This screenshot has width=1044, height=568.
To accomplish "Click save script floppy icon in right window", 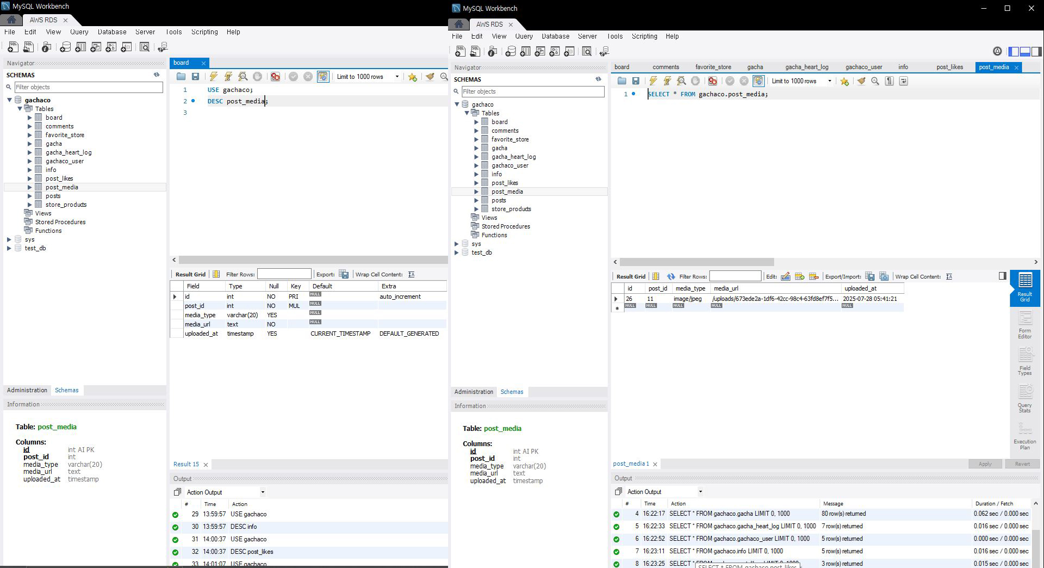I will pos(636,81).
